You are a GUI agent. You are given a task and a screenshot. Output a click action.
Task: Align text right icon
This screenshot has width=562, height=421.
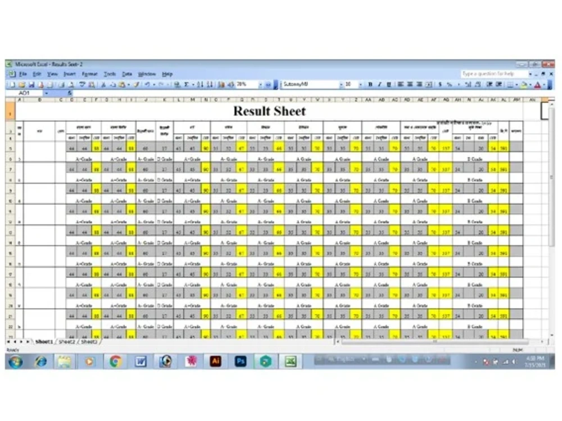tap(419, 85)
